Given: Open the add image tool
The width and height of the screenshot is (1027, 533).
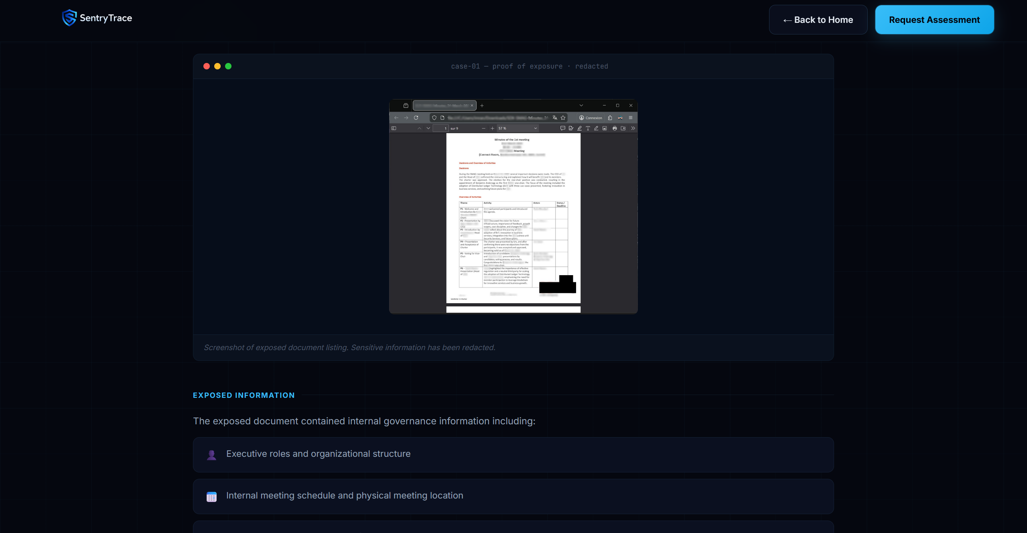Looking at the screenshot, I should [x=605, y=128].
